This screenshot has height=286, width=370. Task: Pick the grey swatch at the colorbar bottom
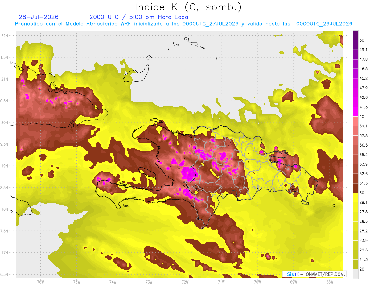pyautogui.click(x=356, y=274)
